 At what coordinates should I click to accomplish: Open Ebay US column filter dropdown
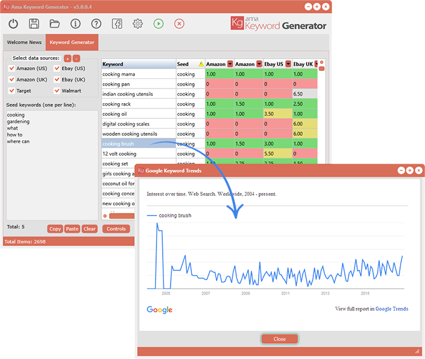[288, 64]
